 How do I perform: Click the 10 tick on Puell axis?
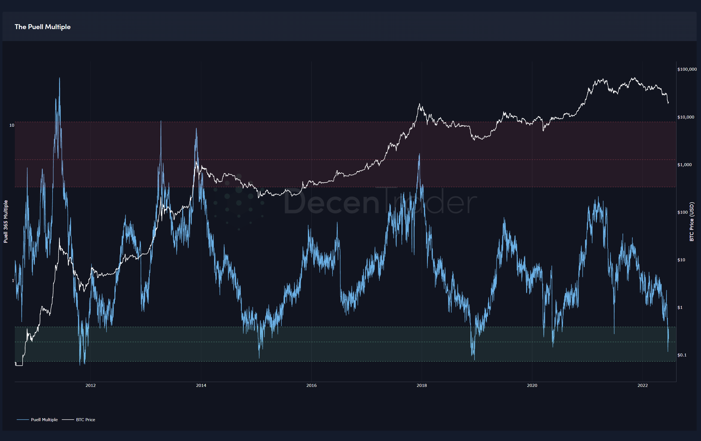click(12, 125)
